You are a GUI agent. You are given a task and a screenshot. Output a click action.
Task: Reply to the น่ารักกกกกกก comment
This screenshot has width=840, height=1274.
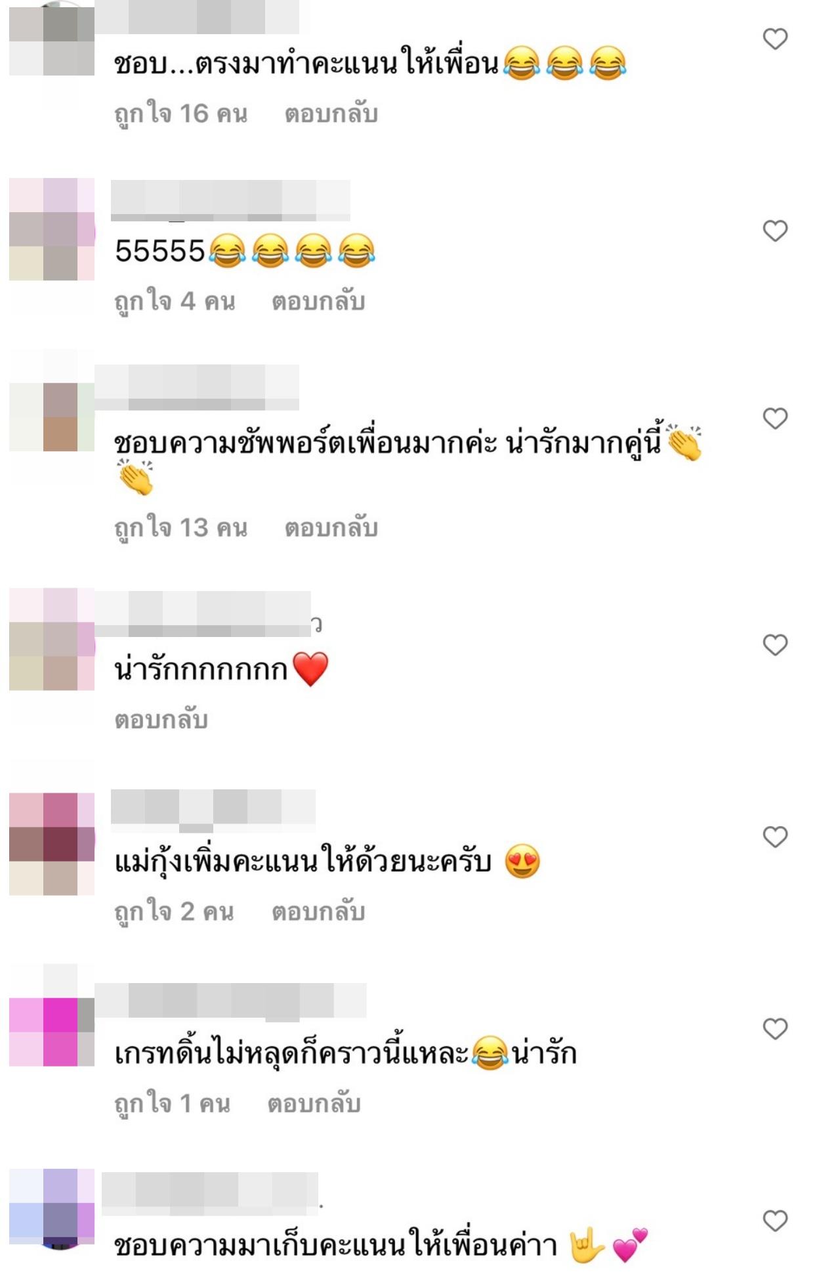point(161,720)
